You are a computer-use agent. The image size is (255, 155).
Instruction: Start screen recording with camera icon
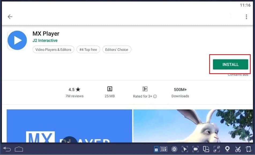(x=195, y=149)
